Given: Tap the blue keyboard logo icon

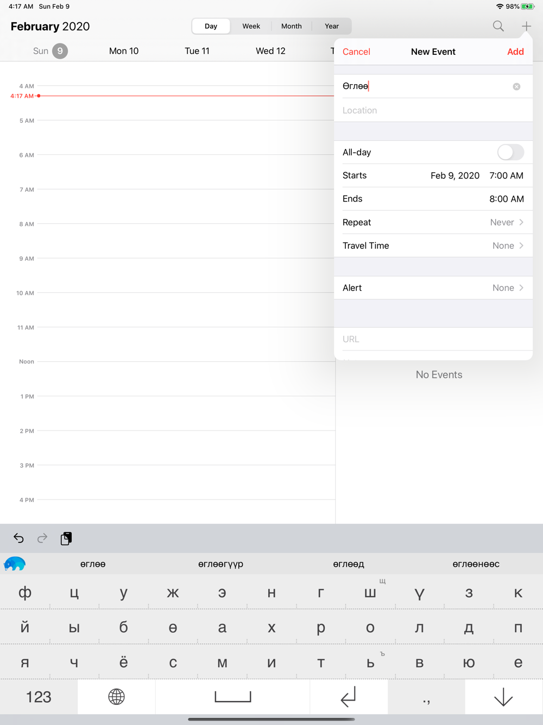Looking at the screenshot, I should point(15,564).
